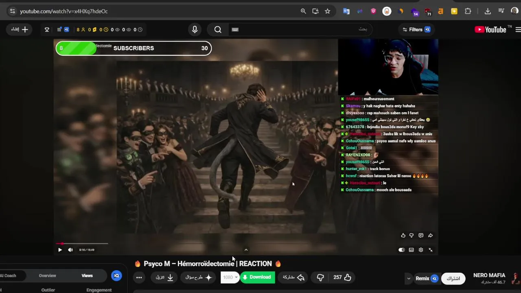Screen dimensions: 521x293
Task: Play the video with the play button
Action: [60, 250]
